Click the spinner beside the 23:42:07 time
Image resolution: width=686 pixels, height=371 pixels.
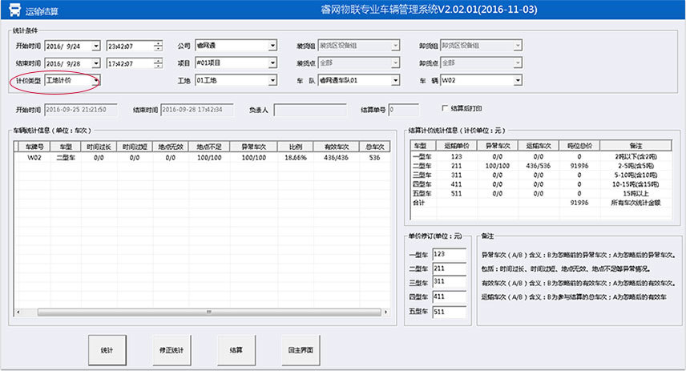coord(159,46)
